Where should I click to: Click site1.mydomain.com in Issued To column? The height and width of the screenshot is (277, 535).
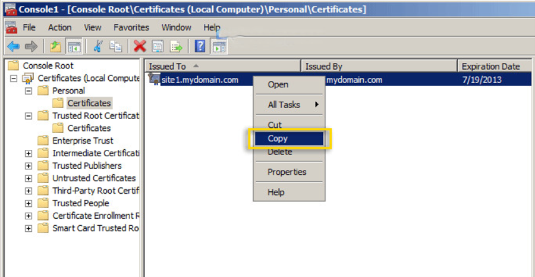pyautogui.click(x=200, y=80)
